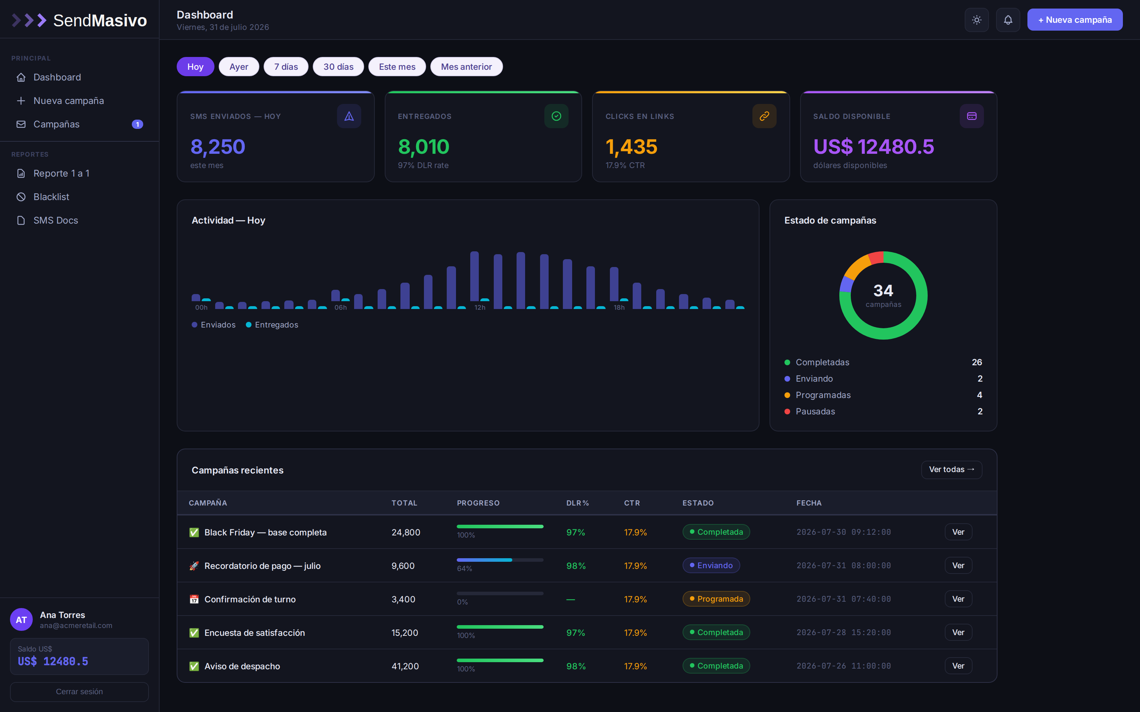Click the send icon on SMS Enviados card
Image resolution: width=1140 pixels, height=712 pixels.
pyautogui.click(x=349, y=116)
